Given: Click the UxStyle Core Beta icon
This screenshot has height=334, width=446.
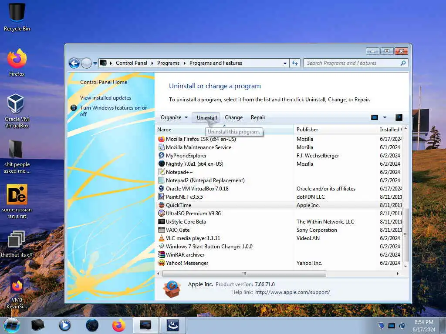Looking at the screenshot, I should coord(161,221).
